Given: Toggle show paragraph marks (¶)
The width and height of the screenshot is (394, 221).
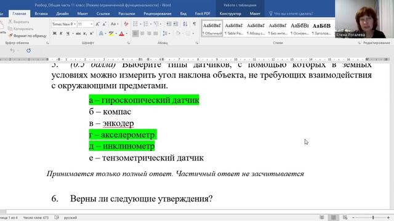Looking at the screenshot, I should 195,24.
